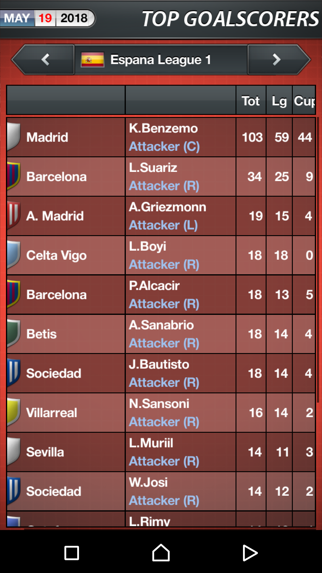Open the Espana League 1 selector
Screen dimensions: 322x573
click(x=161, y=60)
